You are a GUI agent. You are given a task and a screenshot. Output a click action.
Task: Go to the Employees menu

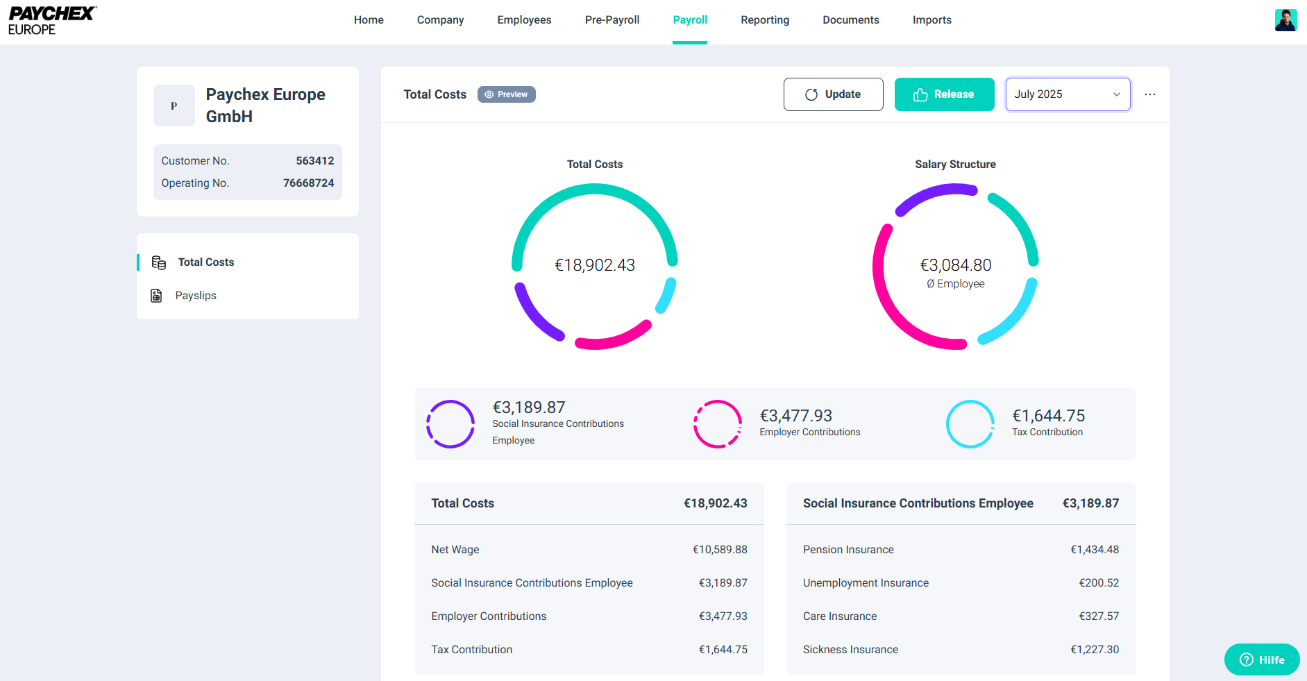[x=524, y=20]
